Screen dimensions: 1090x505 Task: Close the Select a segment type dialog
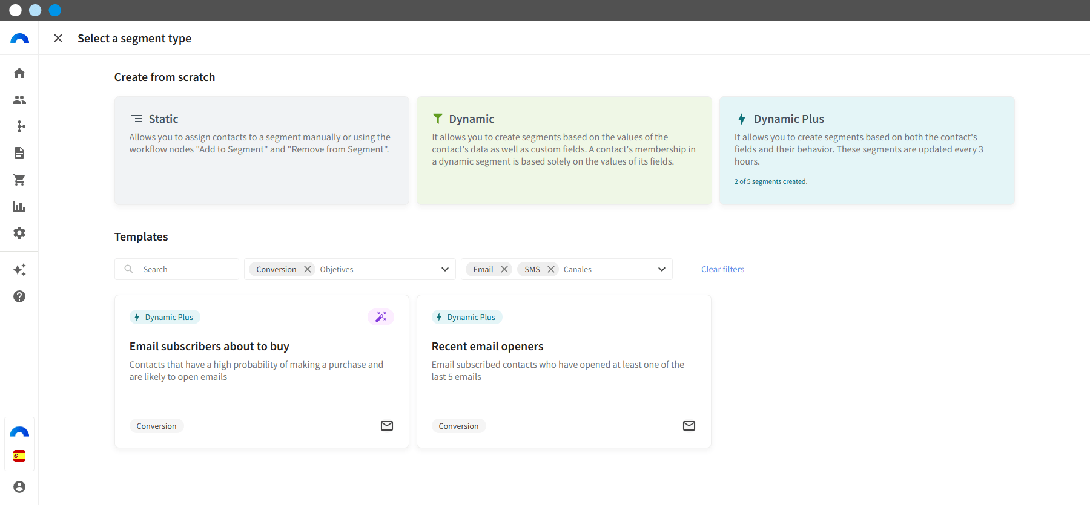click(58, 38)
